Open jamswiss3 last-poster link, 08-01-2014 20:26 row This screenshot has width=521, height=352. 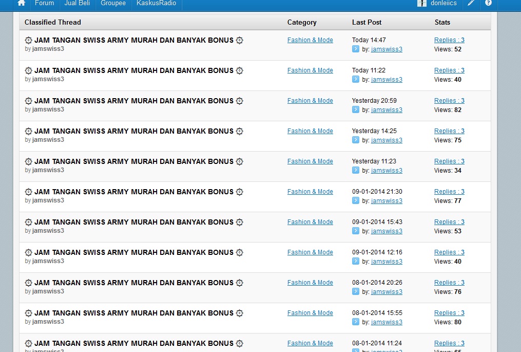[387, 291]
